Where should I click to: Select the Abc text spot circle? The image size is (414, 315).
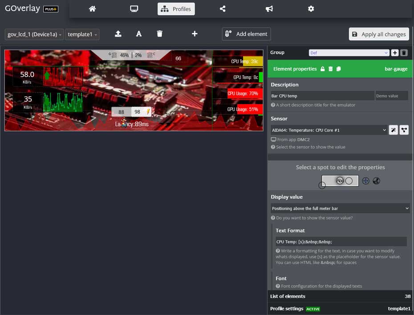pos(340,181)
